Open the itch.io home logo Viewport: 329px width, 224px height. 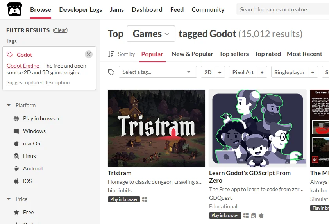point(14,9)
